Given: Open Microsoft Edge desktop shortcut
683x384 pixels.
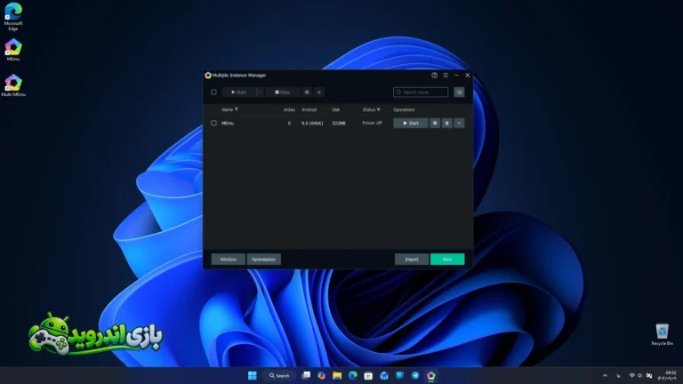Looking at the screenshot, I should click(x=13, y=17).
